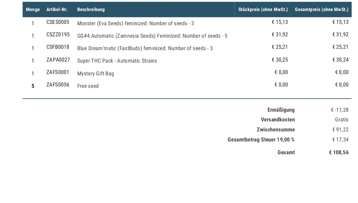358x203 pixels.
Task: Click the Zwischensumme value € 91,22
Action: 340,130
